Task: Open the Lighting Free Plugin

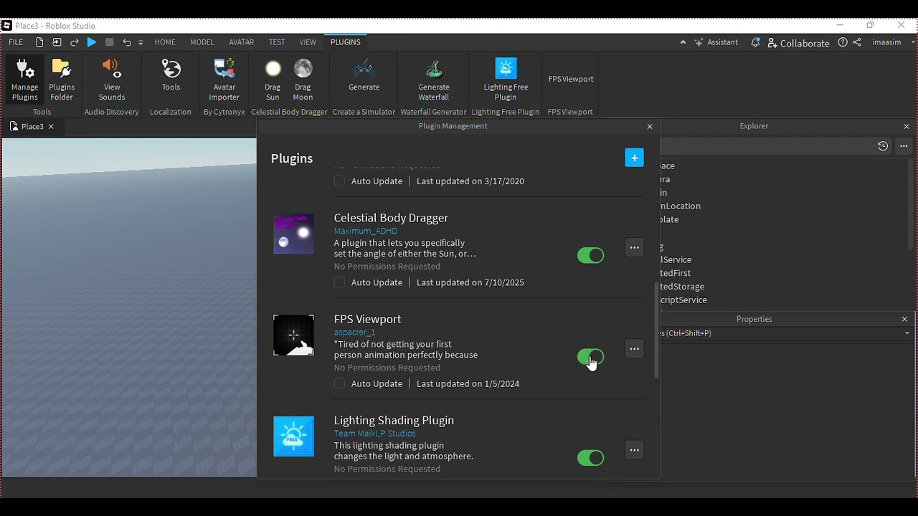Action: pos(506,80)
